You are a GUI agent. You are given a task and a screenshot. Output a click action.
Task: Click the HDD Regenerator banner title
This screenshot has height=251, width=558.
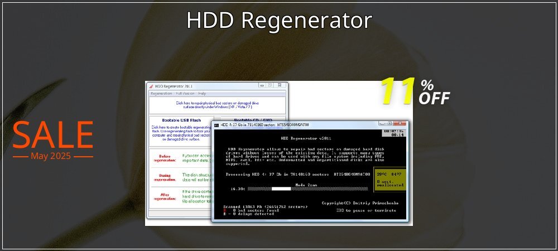(x=280, y=21)
